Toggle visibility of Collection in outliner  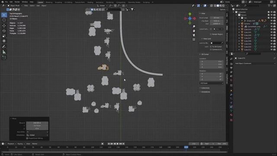tap(271, 12)
